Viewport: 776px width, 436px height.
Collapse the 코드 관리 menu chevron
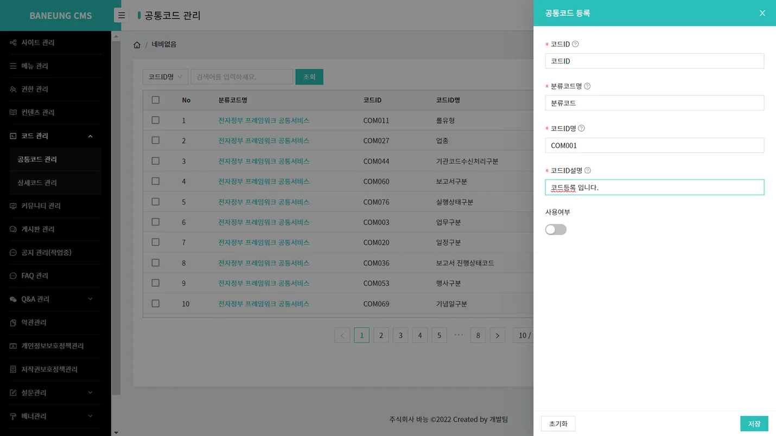coord(90,136)
